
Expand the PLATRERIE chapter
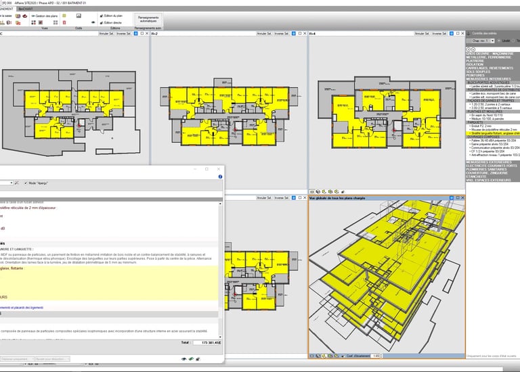pos(493,61)
